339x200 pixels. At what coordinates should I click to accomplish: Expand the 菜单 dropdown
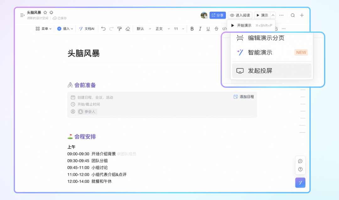[44, 29]
